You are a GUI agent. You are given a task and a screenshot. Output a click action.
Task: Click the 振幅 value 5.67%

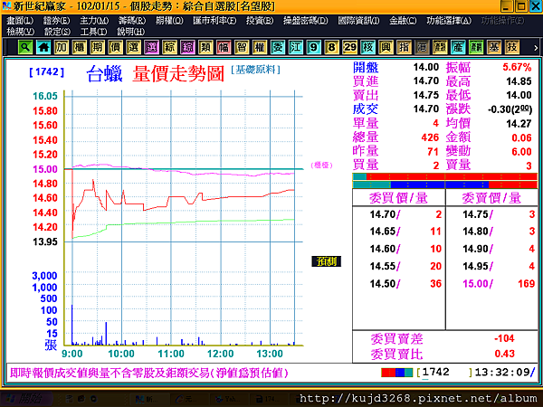pos(517,67)
